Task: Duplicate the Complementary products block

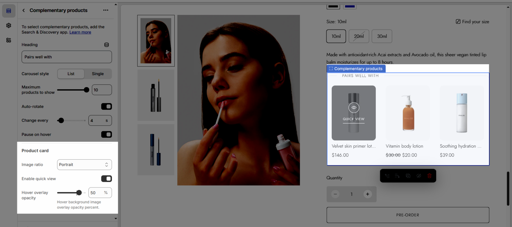Action: [408, 176]
